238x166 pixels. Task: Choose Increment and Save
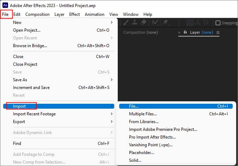(59, 88)
